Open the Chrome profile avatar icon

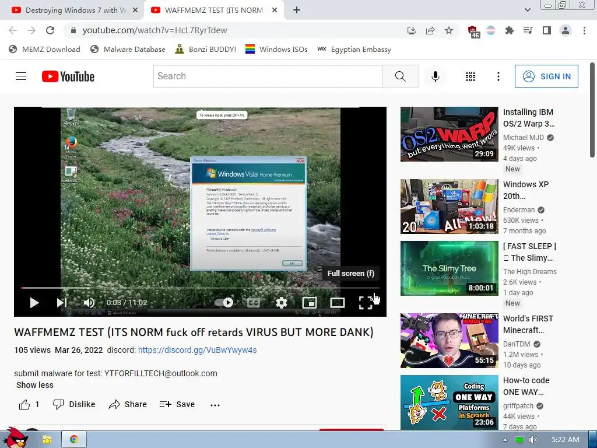566,30
